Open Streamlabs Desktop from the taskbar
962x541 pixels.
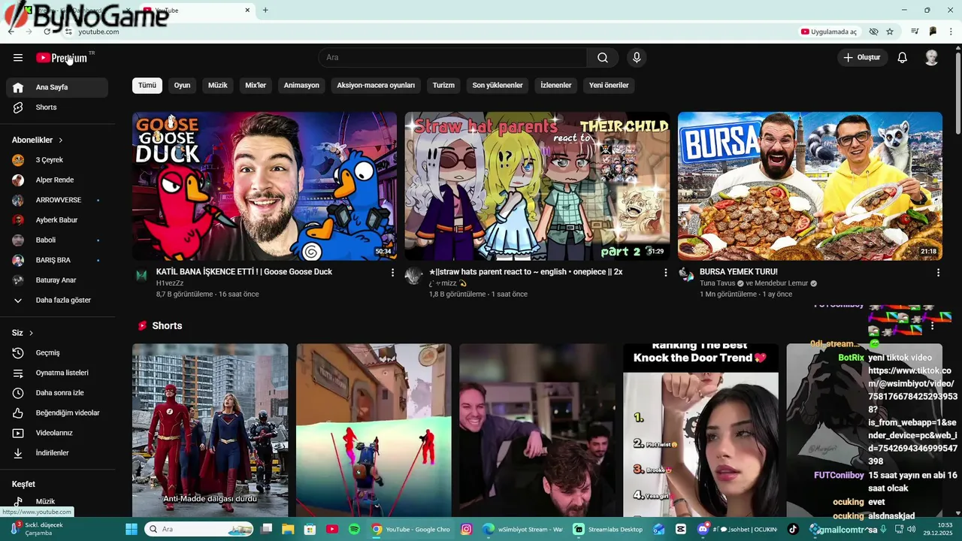[608, 529]
